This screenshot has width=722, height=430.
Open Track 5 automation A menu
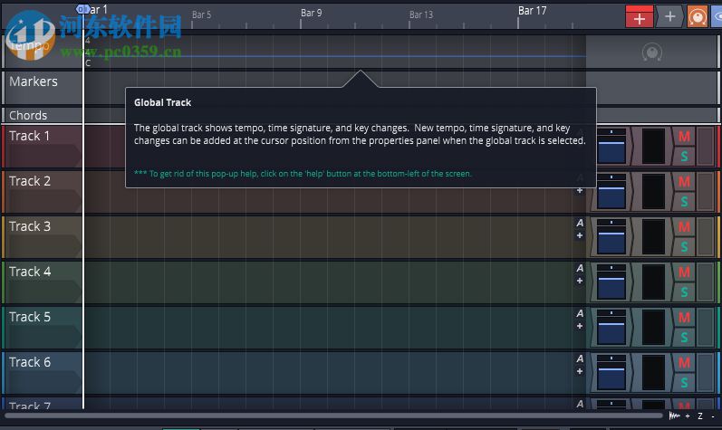pyautogui.click(x=580, y=313)
